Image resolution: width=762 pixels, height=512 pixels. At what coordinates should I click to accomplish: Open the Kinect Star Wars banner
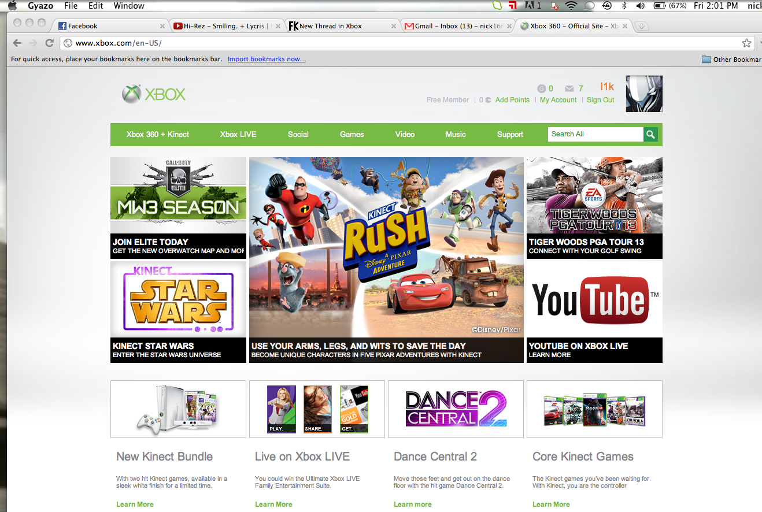point(178,312)
